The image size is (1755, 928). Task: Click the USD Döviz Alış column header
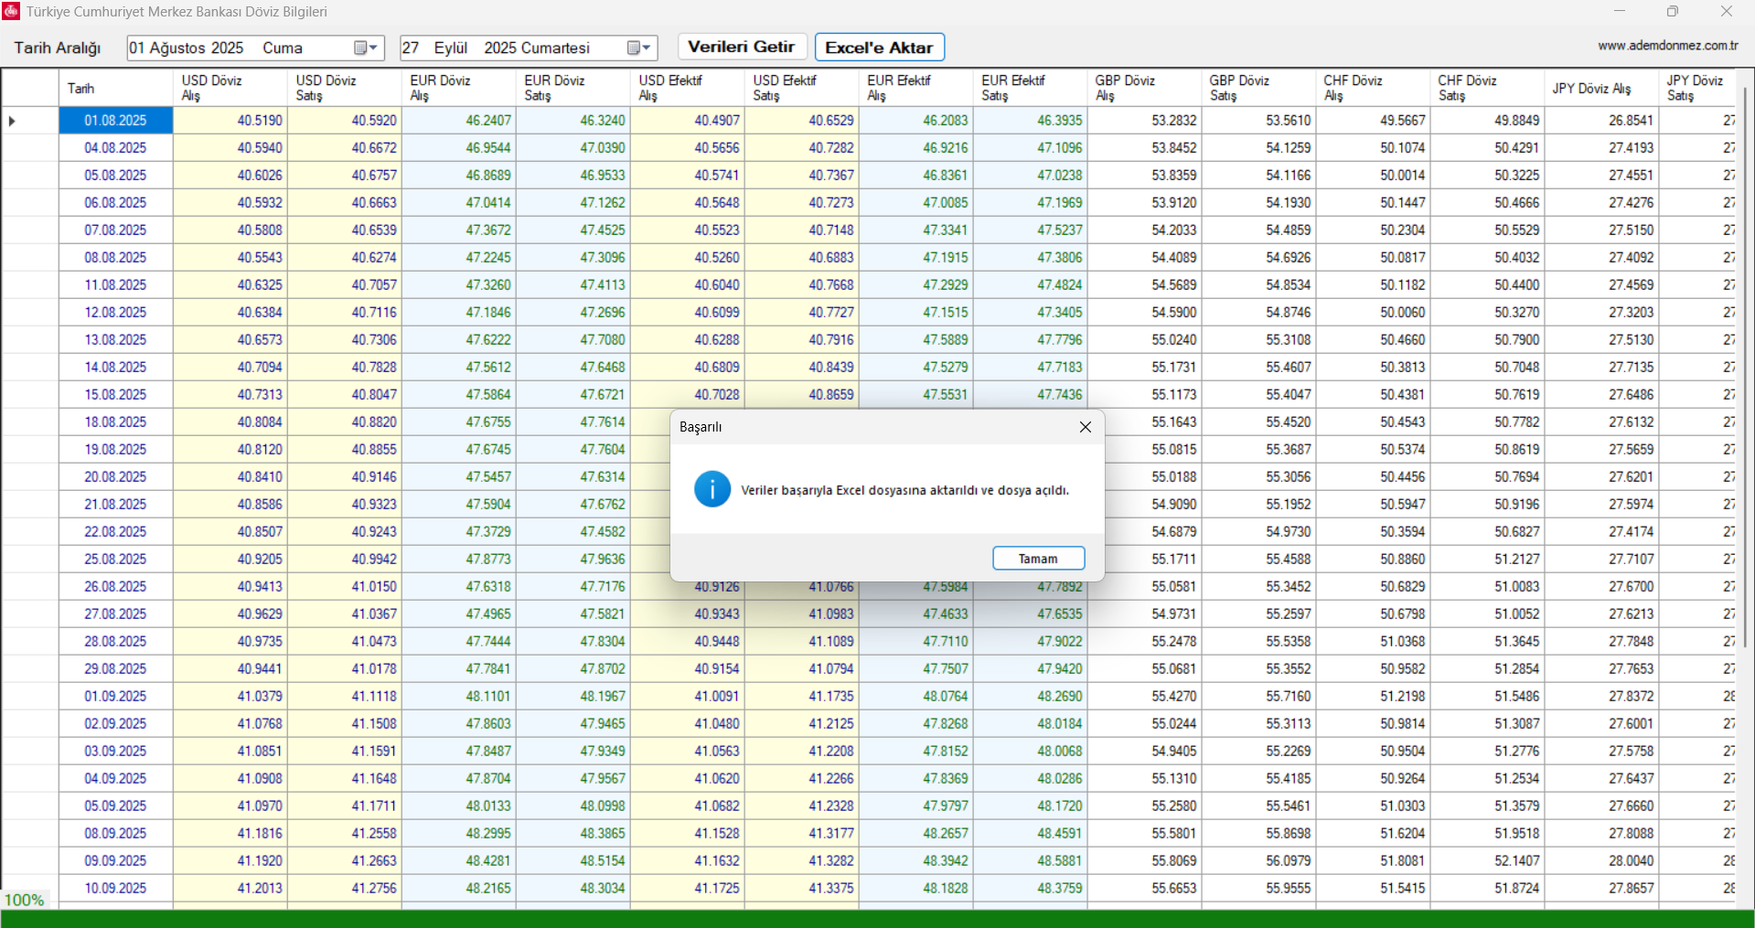pyautogui.click(x=230, y=88)
